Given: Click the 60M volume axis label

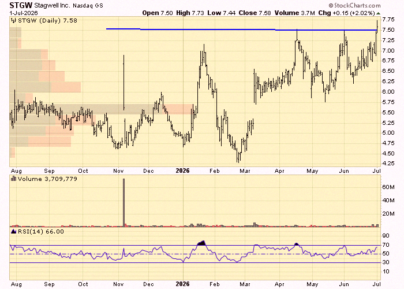Looking at the screenshot, I should [x=388, y=187].
